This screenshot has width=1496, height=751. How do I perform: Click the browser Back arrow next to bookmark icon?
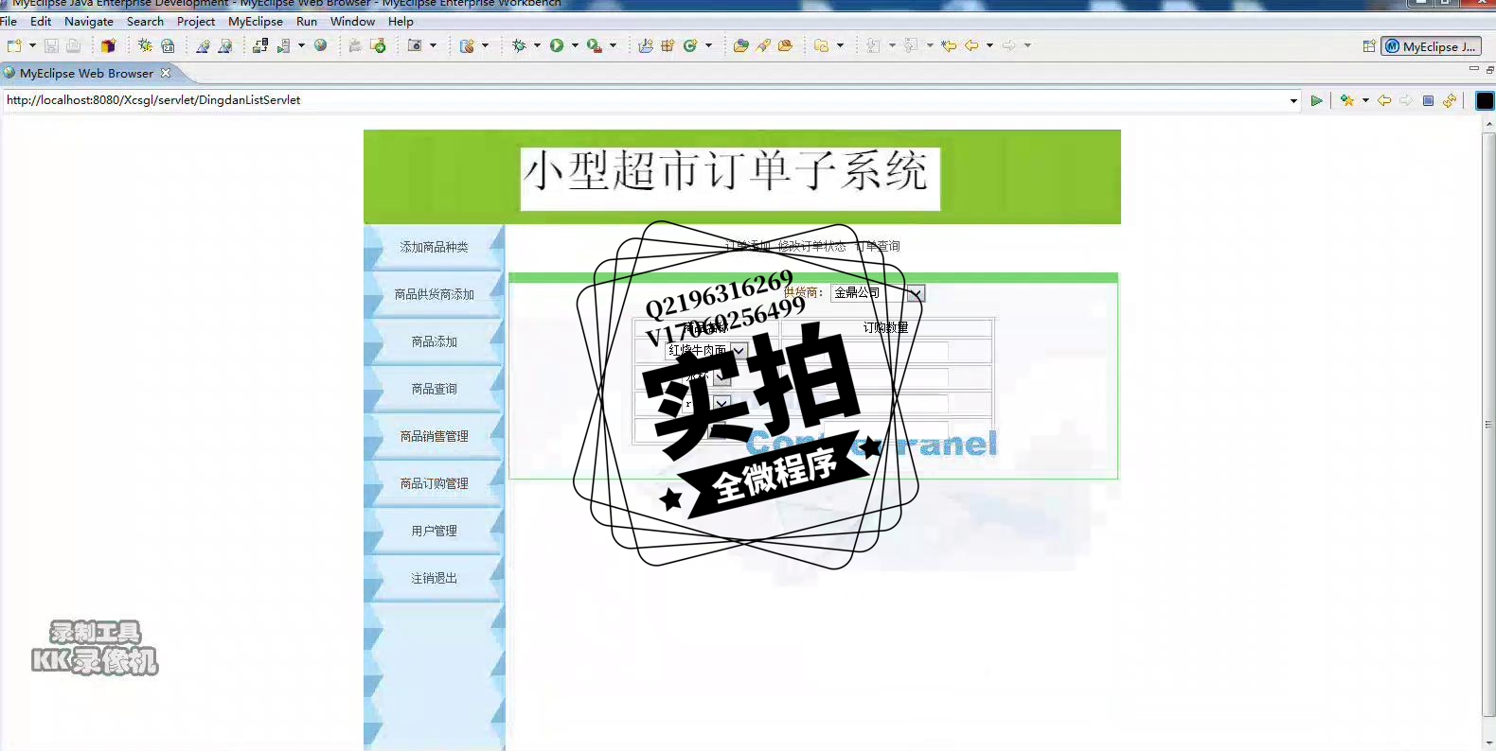click(x=1384, y=100)
